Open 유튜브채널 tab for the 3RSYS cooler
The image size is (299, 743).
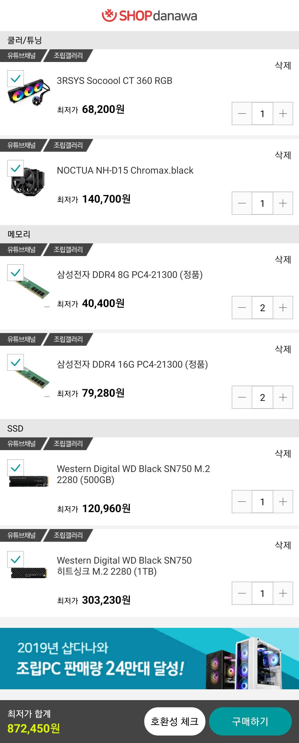(22, 55)
